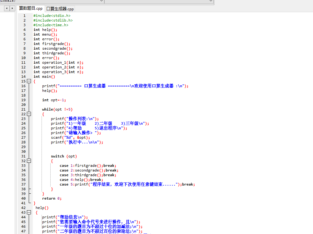The image size is (313, 234).
Task: Click the int thirdgrade(); declaration
Action: pos(52,53)
